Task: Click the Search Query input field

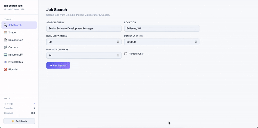Action: [x=84, y=28]
